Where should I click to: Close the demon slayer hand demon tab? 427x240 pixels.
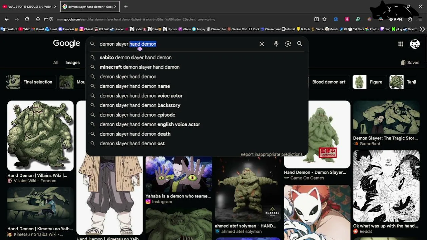pyautogui.click(x=115, y=7)
